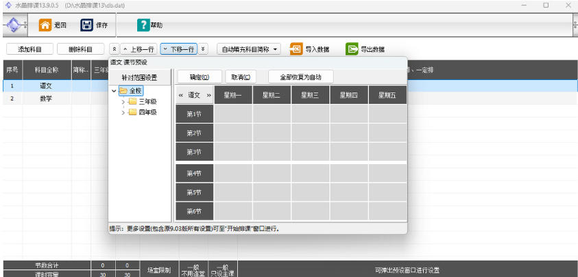Select the 全校 folder icon in tree

coord(123,90)
